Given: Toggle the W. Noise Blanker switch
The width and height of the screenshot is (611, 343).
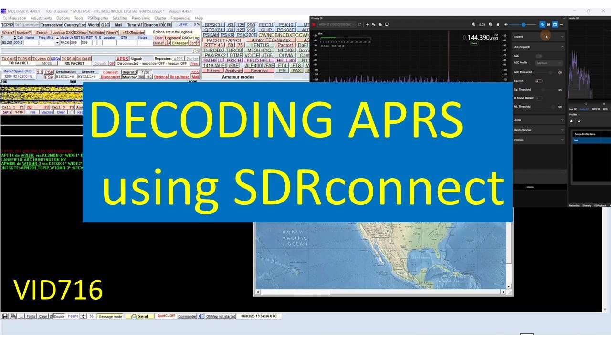Looking at the screenshot, I should (539, 98).
